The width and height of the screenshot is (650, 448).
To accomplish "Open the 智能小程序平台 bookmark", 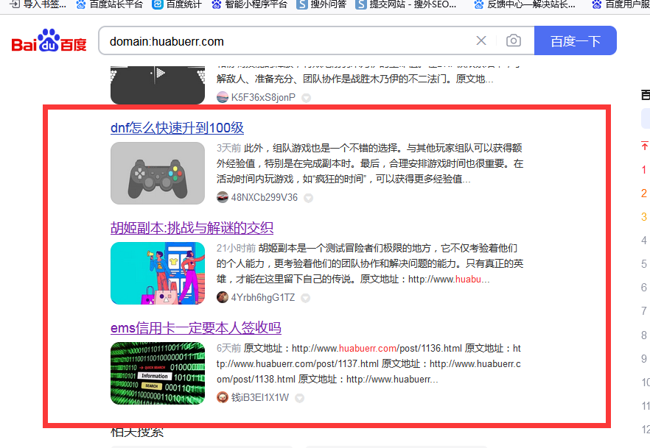I will [x=249, y=4].
